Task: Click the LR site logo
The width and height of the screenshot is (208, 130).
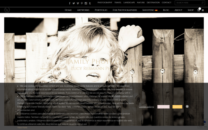Action: click(7, 10)
